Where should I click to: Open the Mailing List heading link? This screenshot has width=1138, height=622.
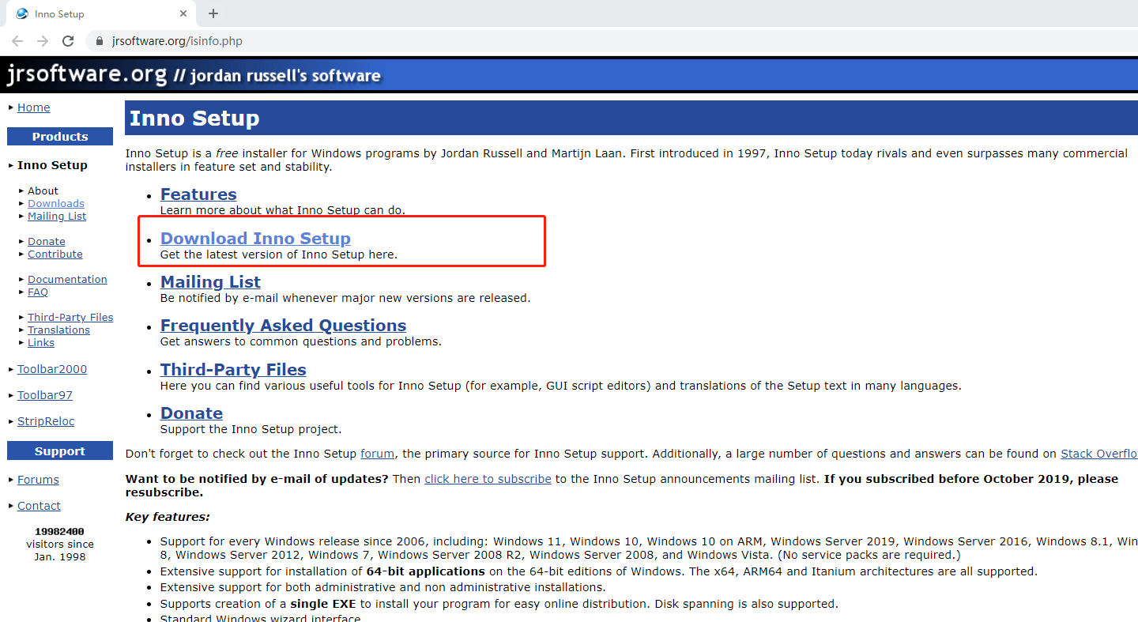[210, 282]
